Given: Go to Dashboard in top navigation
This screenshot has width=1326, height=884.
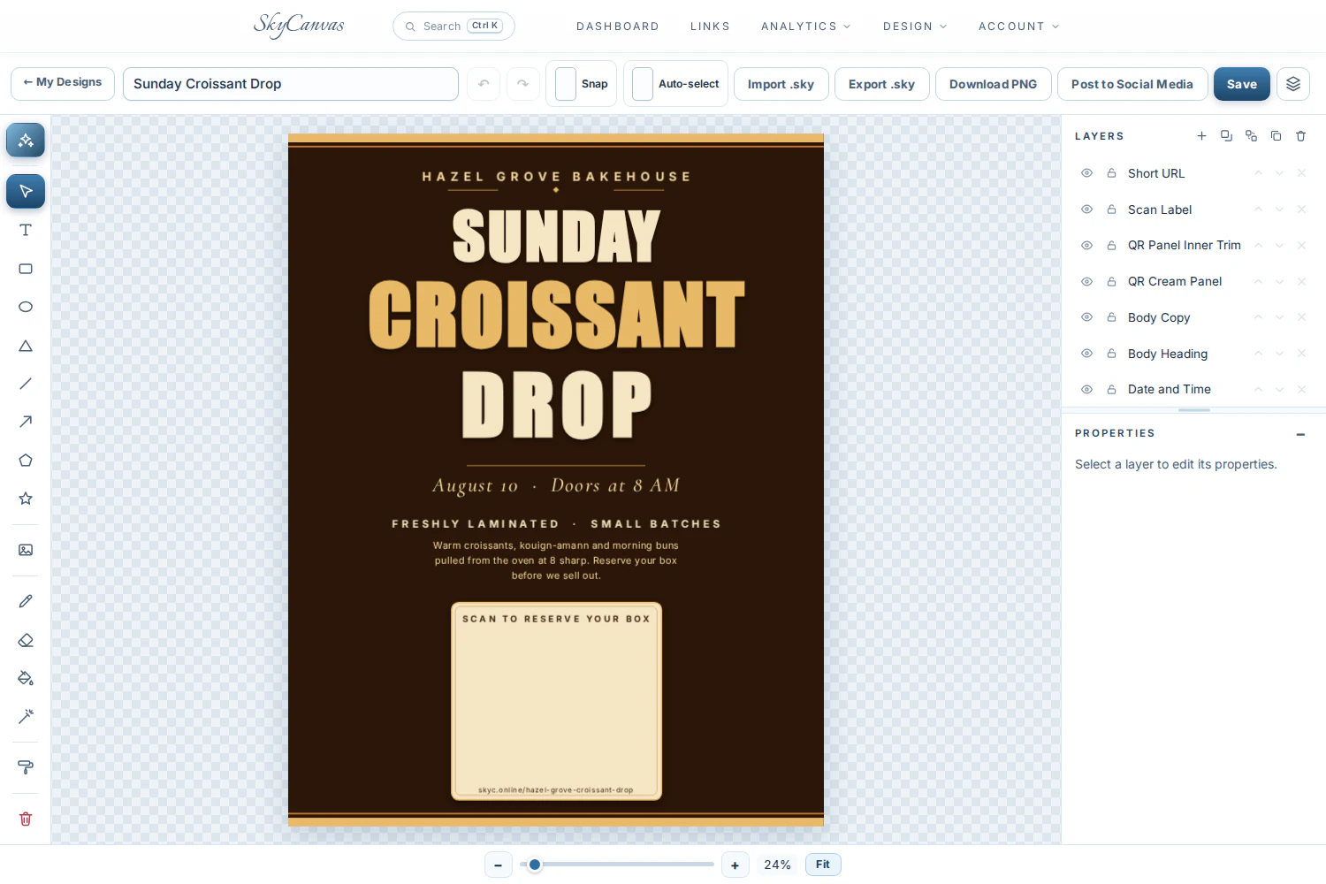Looking at the screenshot, I should 618,27.
